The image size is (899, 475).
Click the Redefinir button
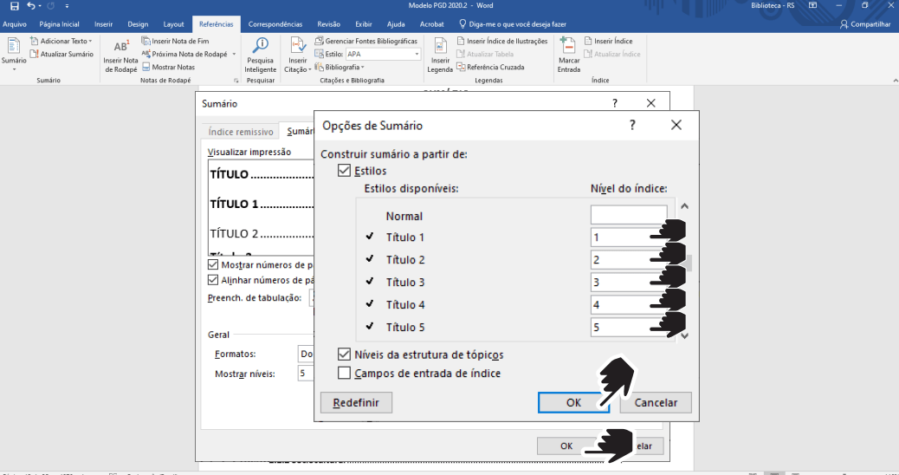click(356, 403)
